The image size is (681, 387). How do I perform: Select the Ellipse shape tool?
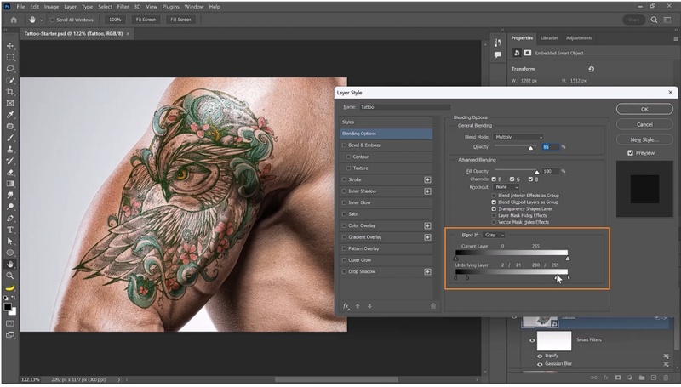tap(10, 253)
